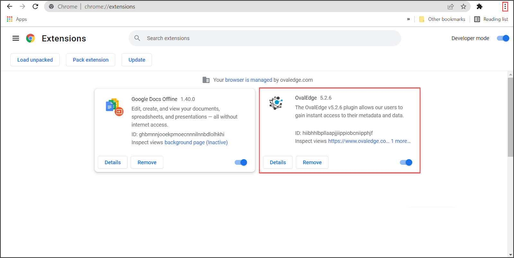Click the Chrome logo beside Extensions

click(x=31, y=38)
